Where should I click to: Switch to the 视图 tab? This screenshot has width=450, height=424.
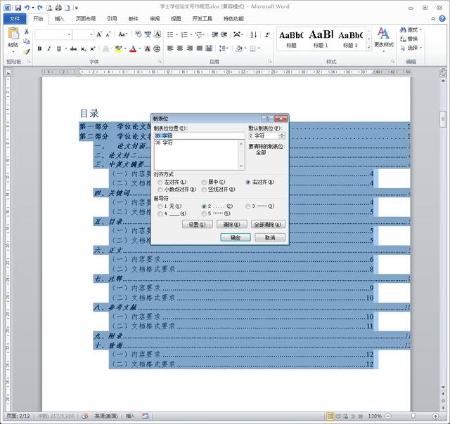[176, 19]
